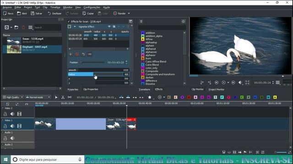Image resolution: width=293 pixels, height=164 pixels.
Task: Open the play options dropdown arrow on monitor
Action: 228,82
